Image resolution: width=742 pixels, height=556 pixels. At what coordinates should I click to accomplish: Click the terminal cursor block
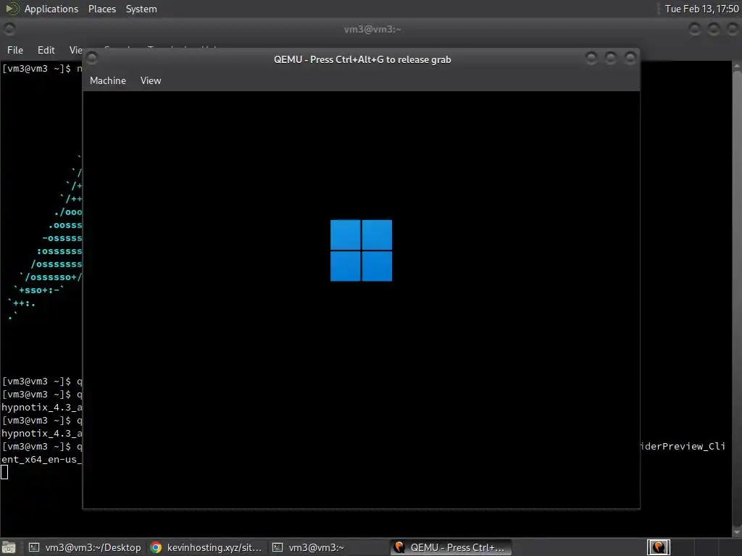coord(4,472)
